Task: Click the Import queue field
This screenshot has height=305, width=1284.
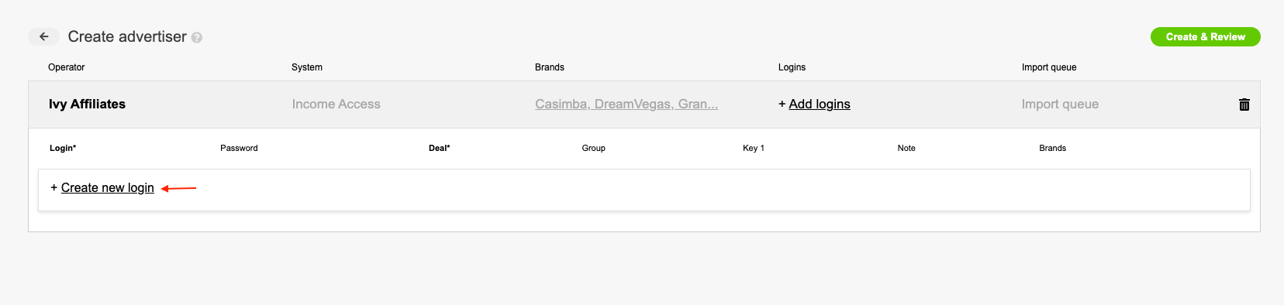Action: 1060,105
